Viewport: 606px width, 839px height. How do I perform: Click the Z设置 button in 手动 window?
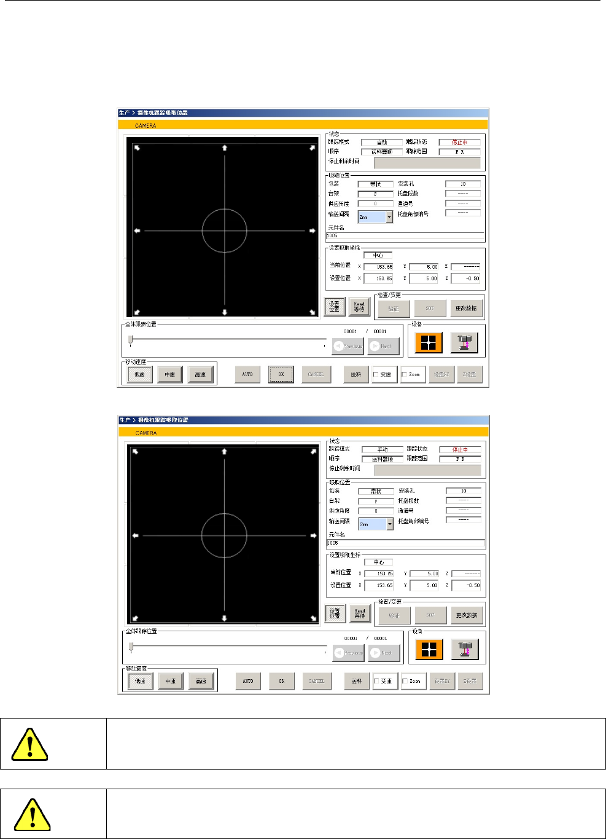pos(470,681)
